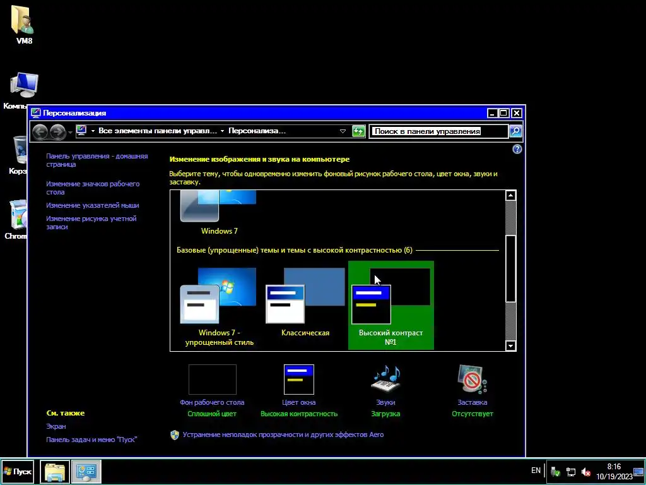Click Control Panel taskbar button
The width and height of the screenshot is (646, 485).
coord(86,471)
